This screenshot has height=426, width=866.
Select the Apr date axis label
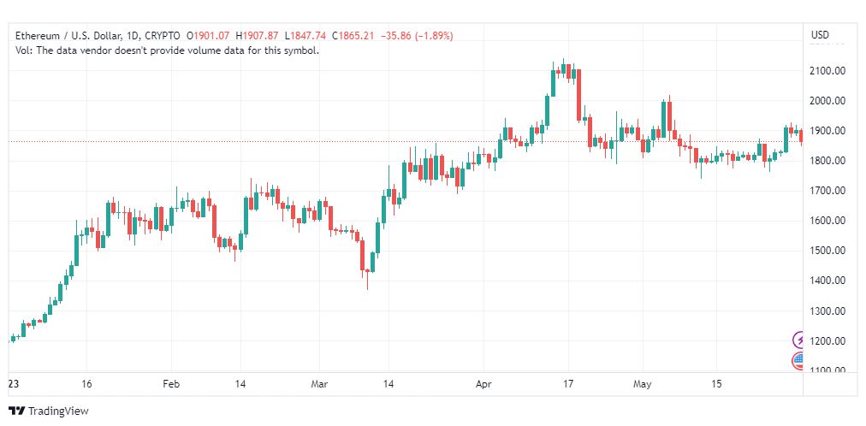[483, 383]
